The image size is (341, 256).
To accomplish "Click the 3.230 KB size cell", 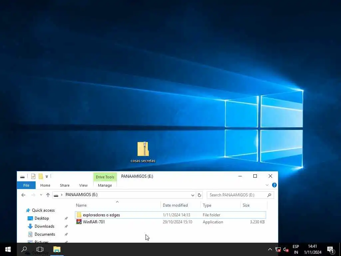I will tap(257, 222).
